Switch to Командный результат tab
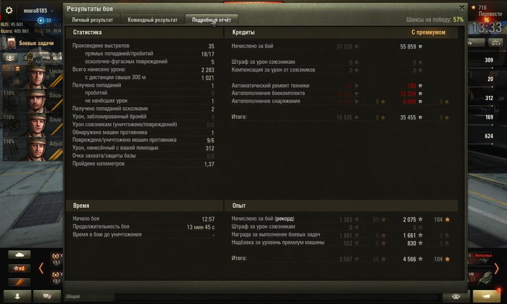Screen dimensions: 507x304 tap(153, 20)
